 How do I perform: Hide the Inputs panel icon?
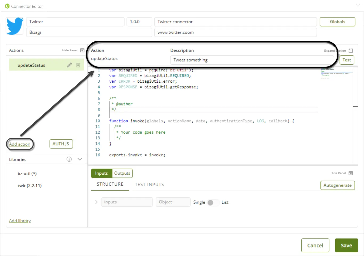(351, 173)
